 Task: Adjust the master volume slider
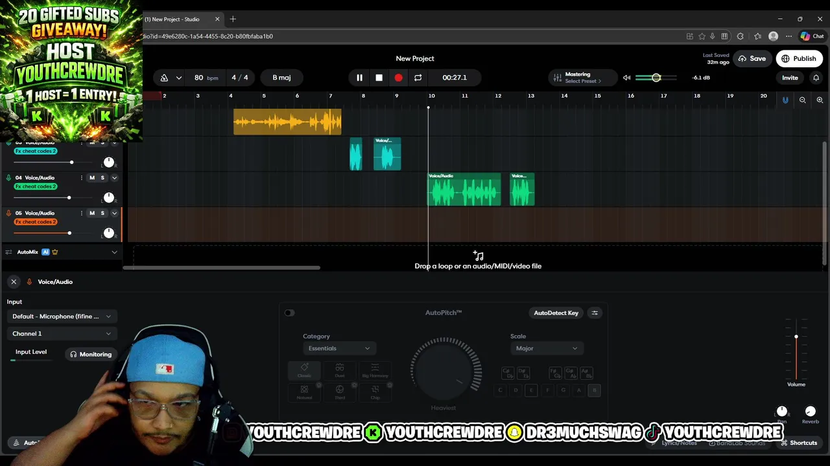pos(656,78)
